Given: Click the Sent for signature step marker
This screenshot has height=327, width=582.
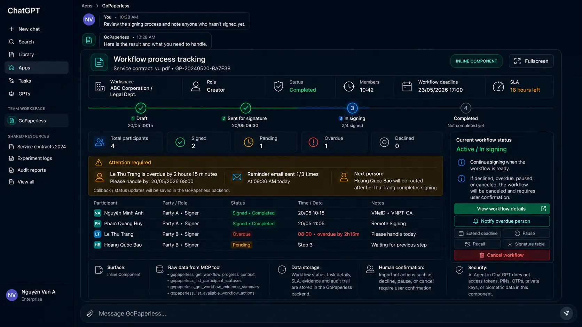Looking at the screenshot, I should tap(246, 108).
